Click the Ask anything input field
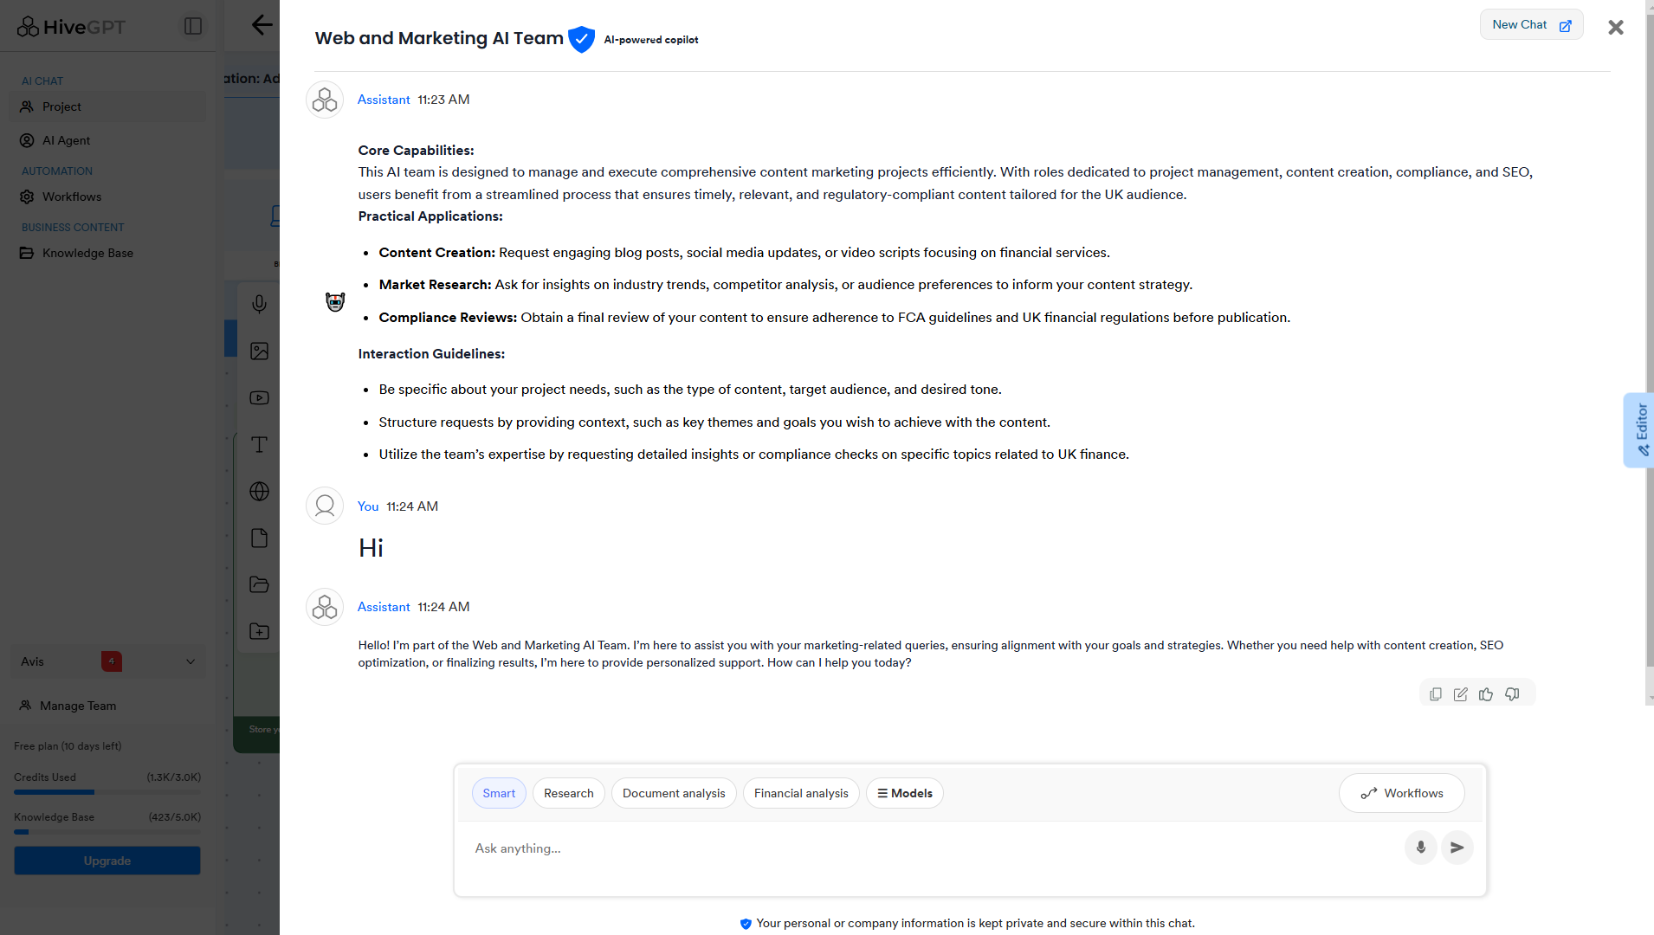 pos(935,848)
